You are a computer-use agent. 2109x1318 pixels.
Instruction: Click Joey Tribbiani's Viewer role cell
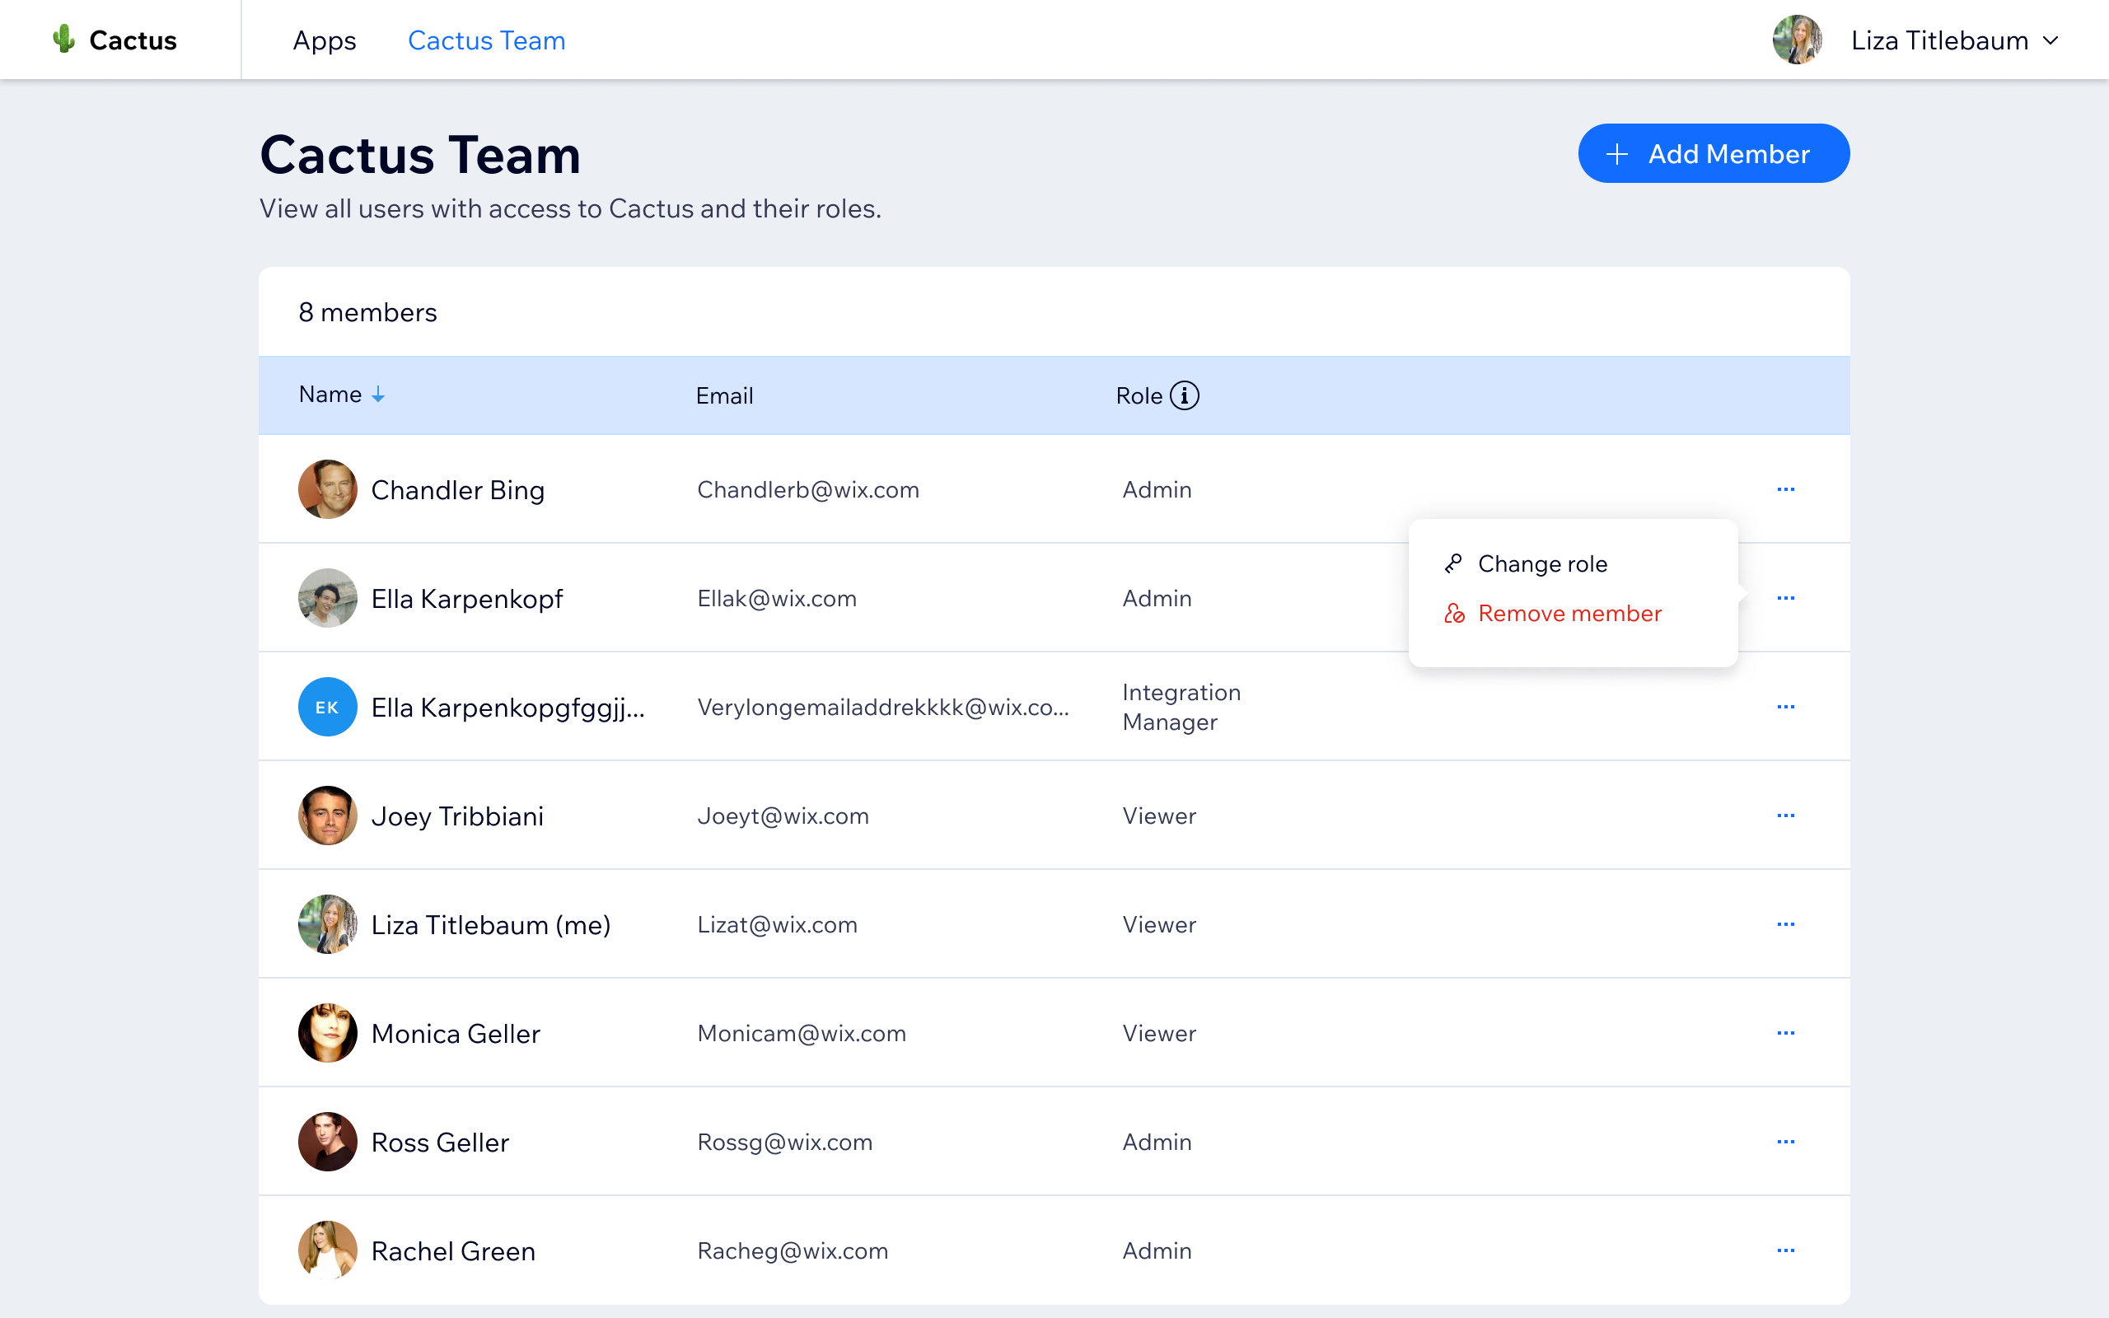coord(1159,816)
